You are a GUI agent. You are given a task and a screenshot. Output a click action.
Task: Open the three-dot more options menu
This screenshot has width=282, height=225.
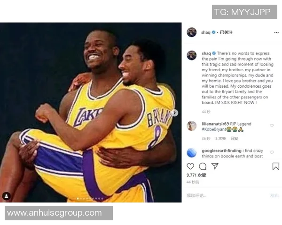[x=276, y=32]
